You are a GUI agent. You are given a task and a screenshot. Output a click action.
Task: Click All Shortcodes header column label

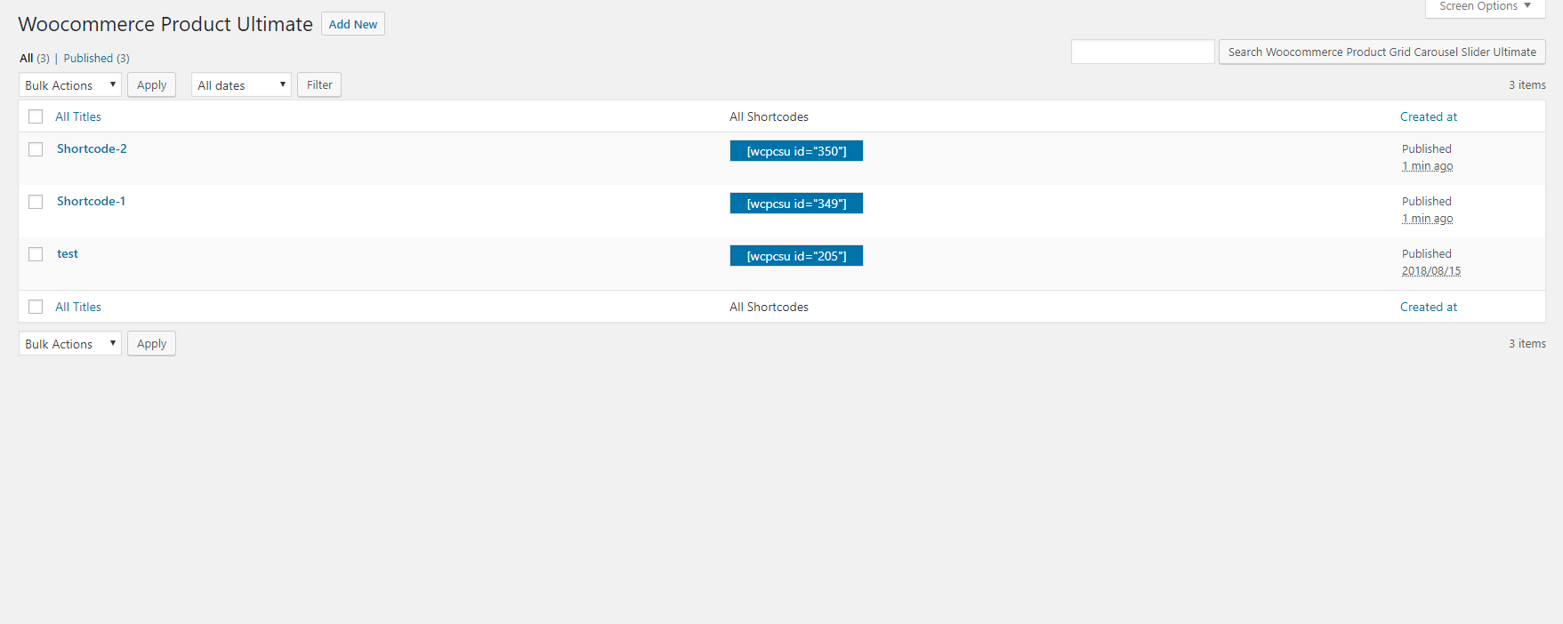coord(769,116)
